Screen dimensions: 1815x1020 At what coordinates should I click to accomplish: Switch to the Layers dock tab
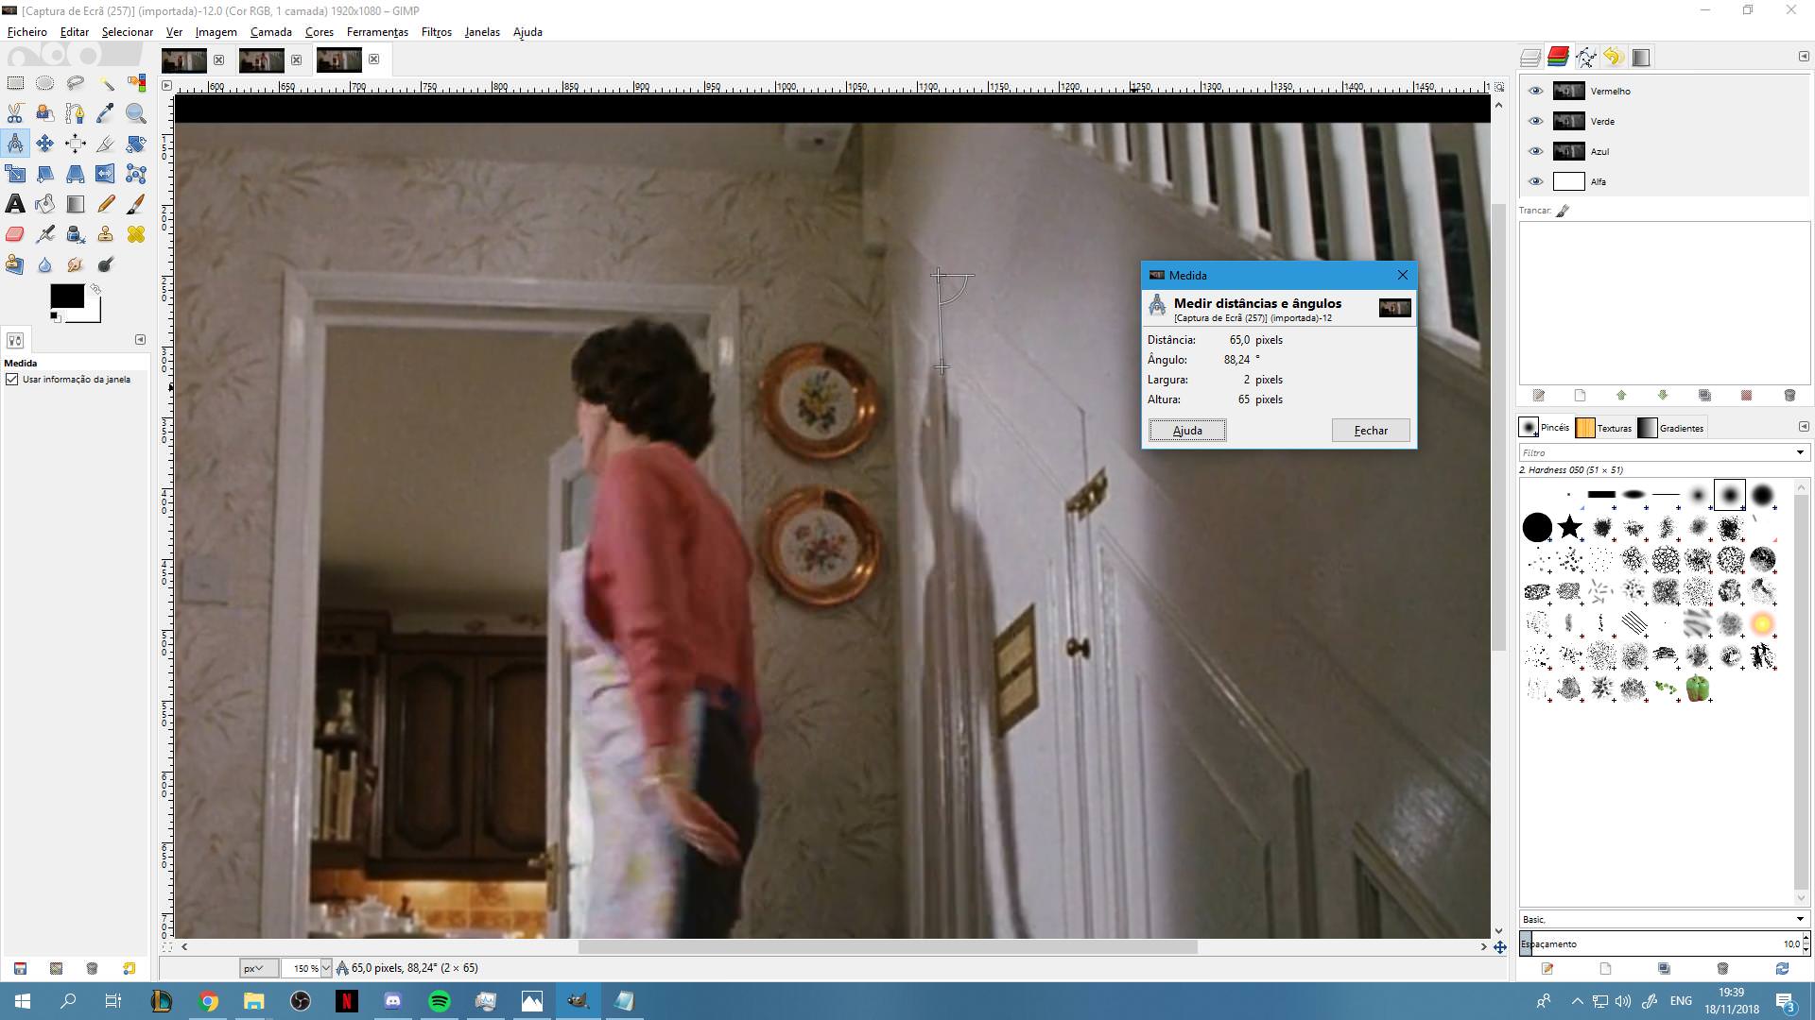[x=1530, y=58]
